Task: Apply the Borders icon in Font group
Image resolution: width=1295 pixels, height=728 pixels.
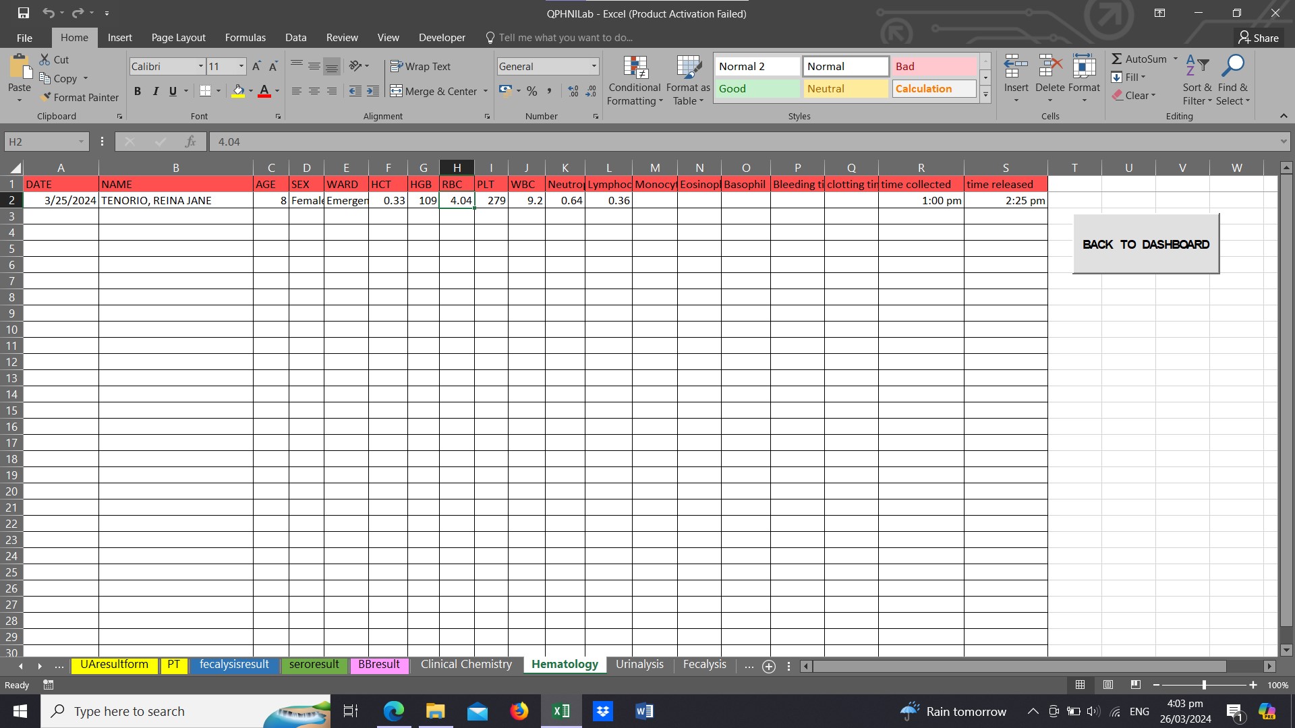Action: point(206,91)
